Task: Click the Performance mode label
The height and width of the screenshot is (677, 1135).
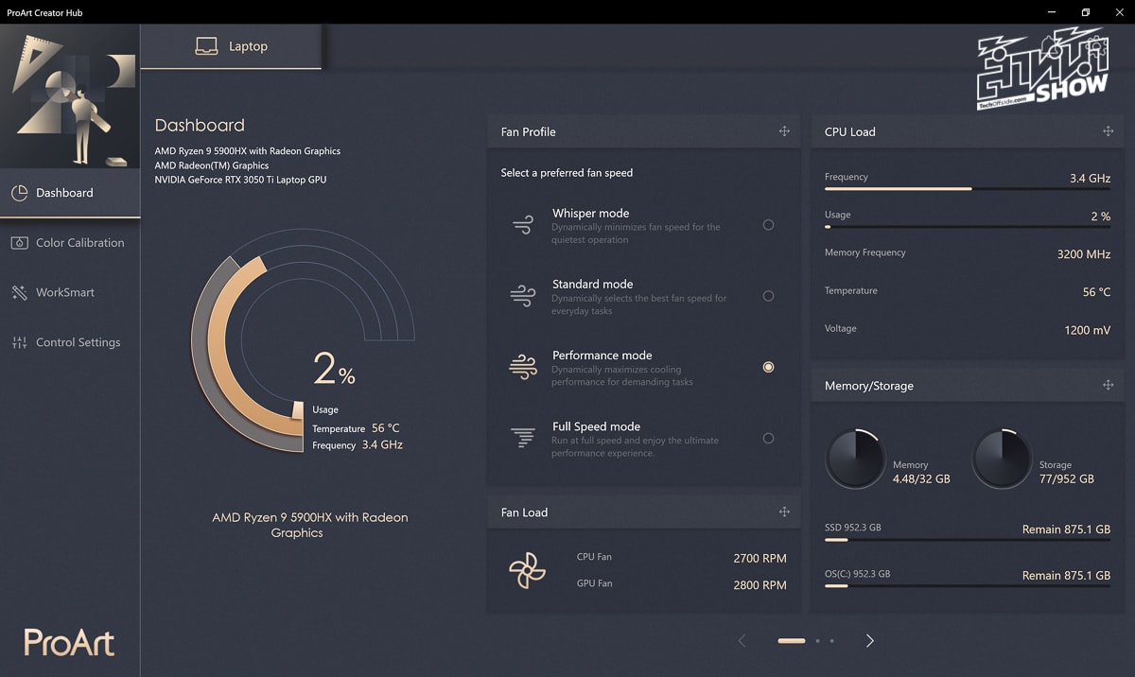Action: pyautogui.click(x=602, y=356)
